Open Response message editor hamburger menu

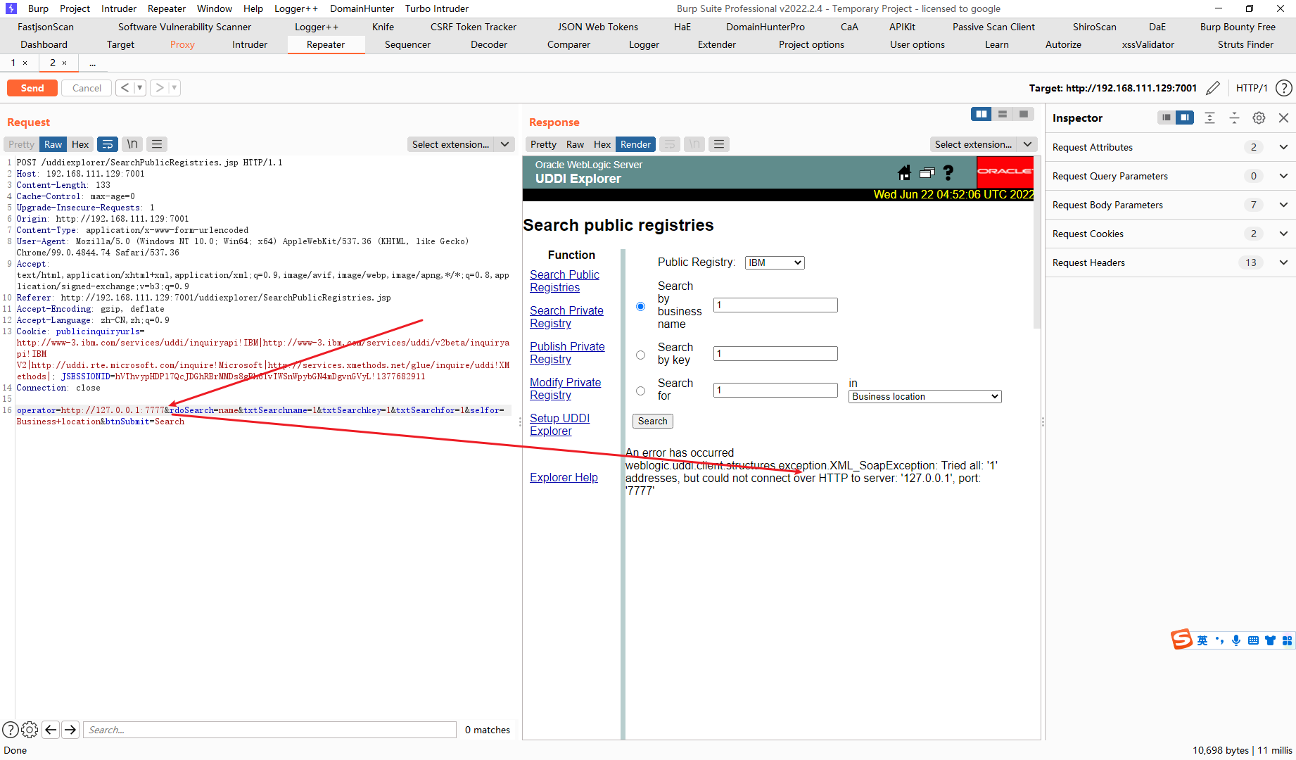coord(719,144)
